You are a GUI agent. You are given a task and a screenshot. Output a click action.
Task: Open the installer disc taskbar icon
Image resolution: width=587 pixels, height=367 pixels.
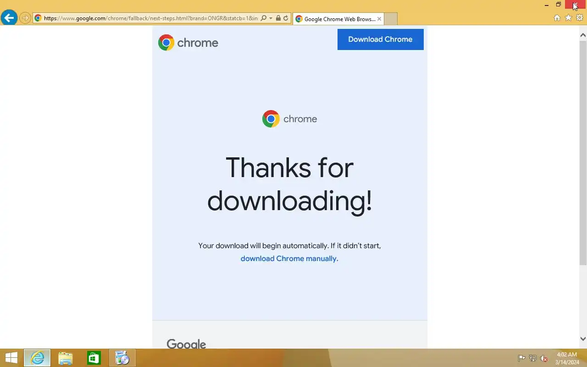pyautogui.click(x=122, y=358)
